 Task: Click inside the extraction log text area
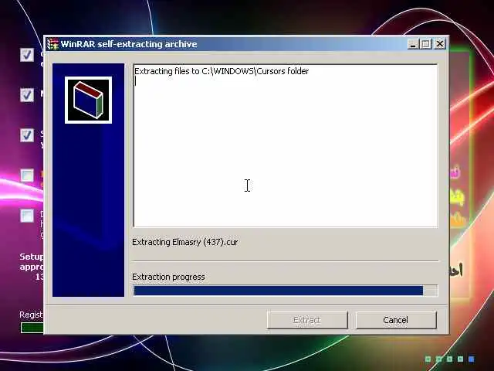point(286,145)
